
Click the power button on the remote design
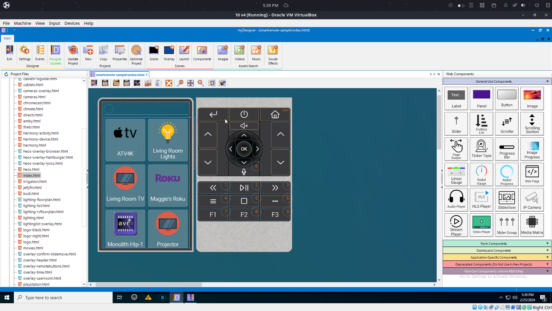tap(244, 114)
